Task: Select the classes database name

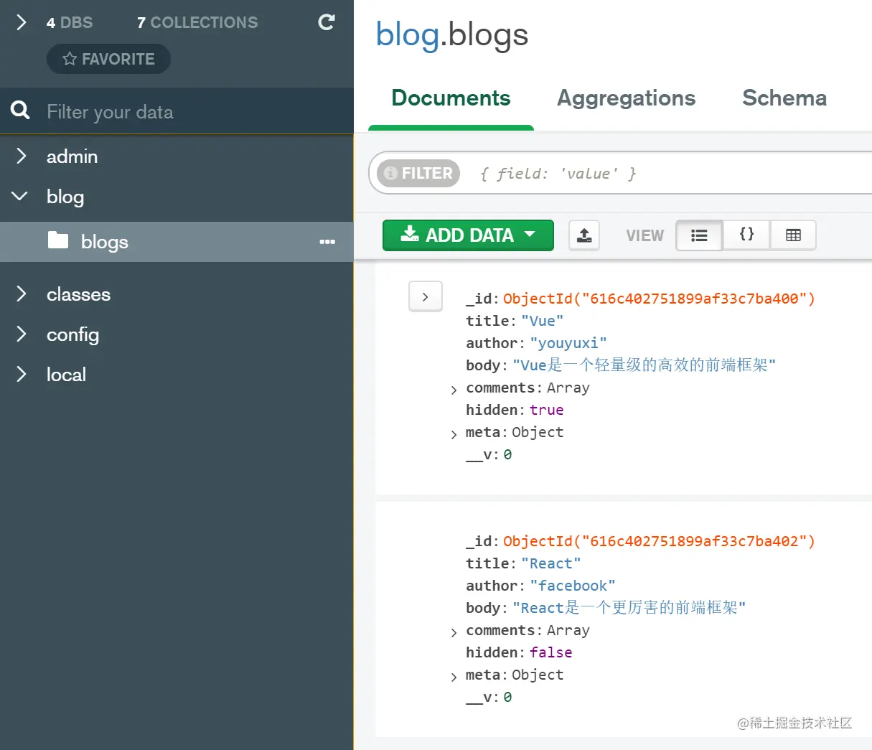Action: point(78,294)
